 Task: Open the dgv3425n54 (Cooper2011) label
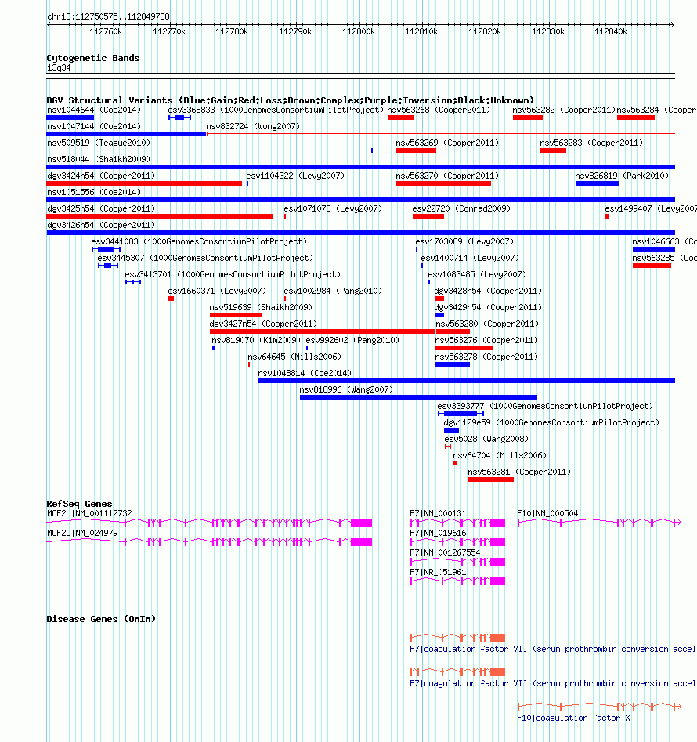pos(101,208)
